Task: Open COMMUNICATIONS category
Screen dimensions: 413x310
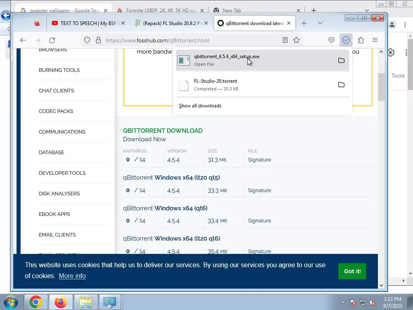Action: (x=62, y=132)
